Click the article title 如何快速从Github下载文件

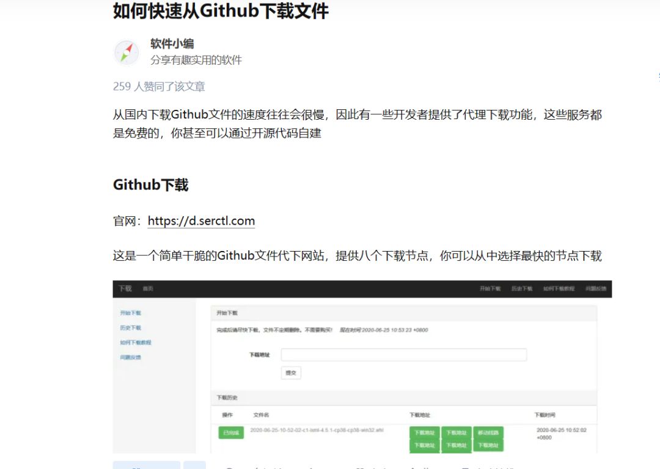click(x=221, y=10)
